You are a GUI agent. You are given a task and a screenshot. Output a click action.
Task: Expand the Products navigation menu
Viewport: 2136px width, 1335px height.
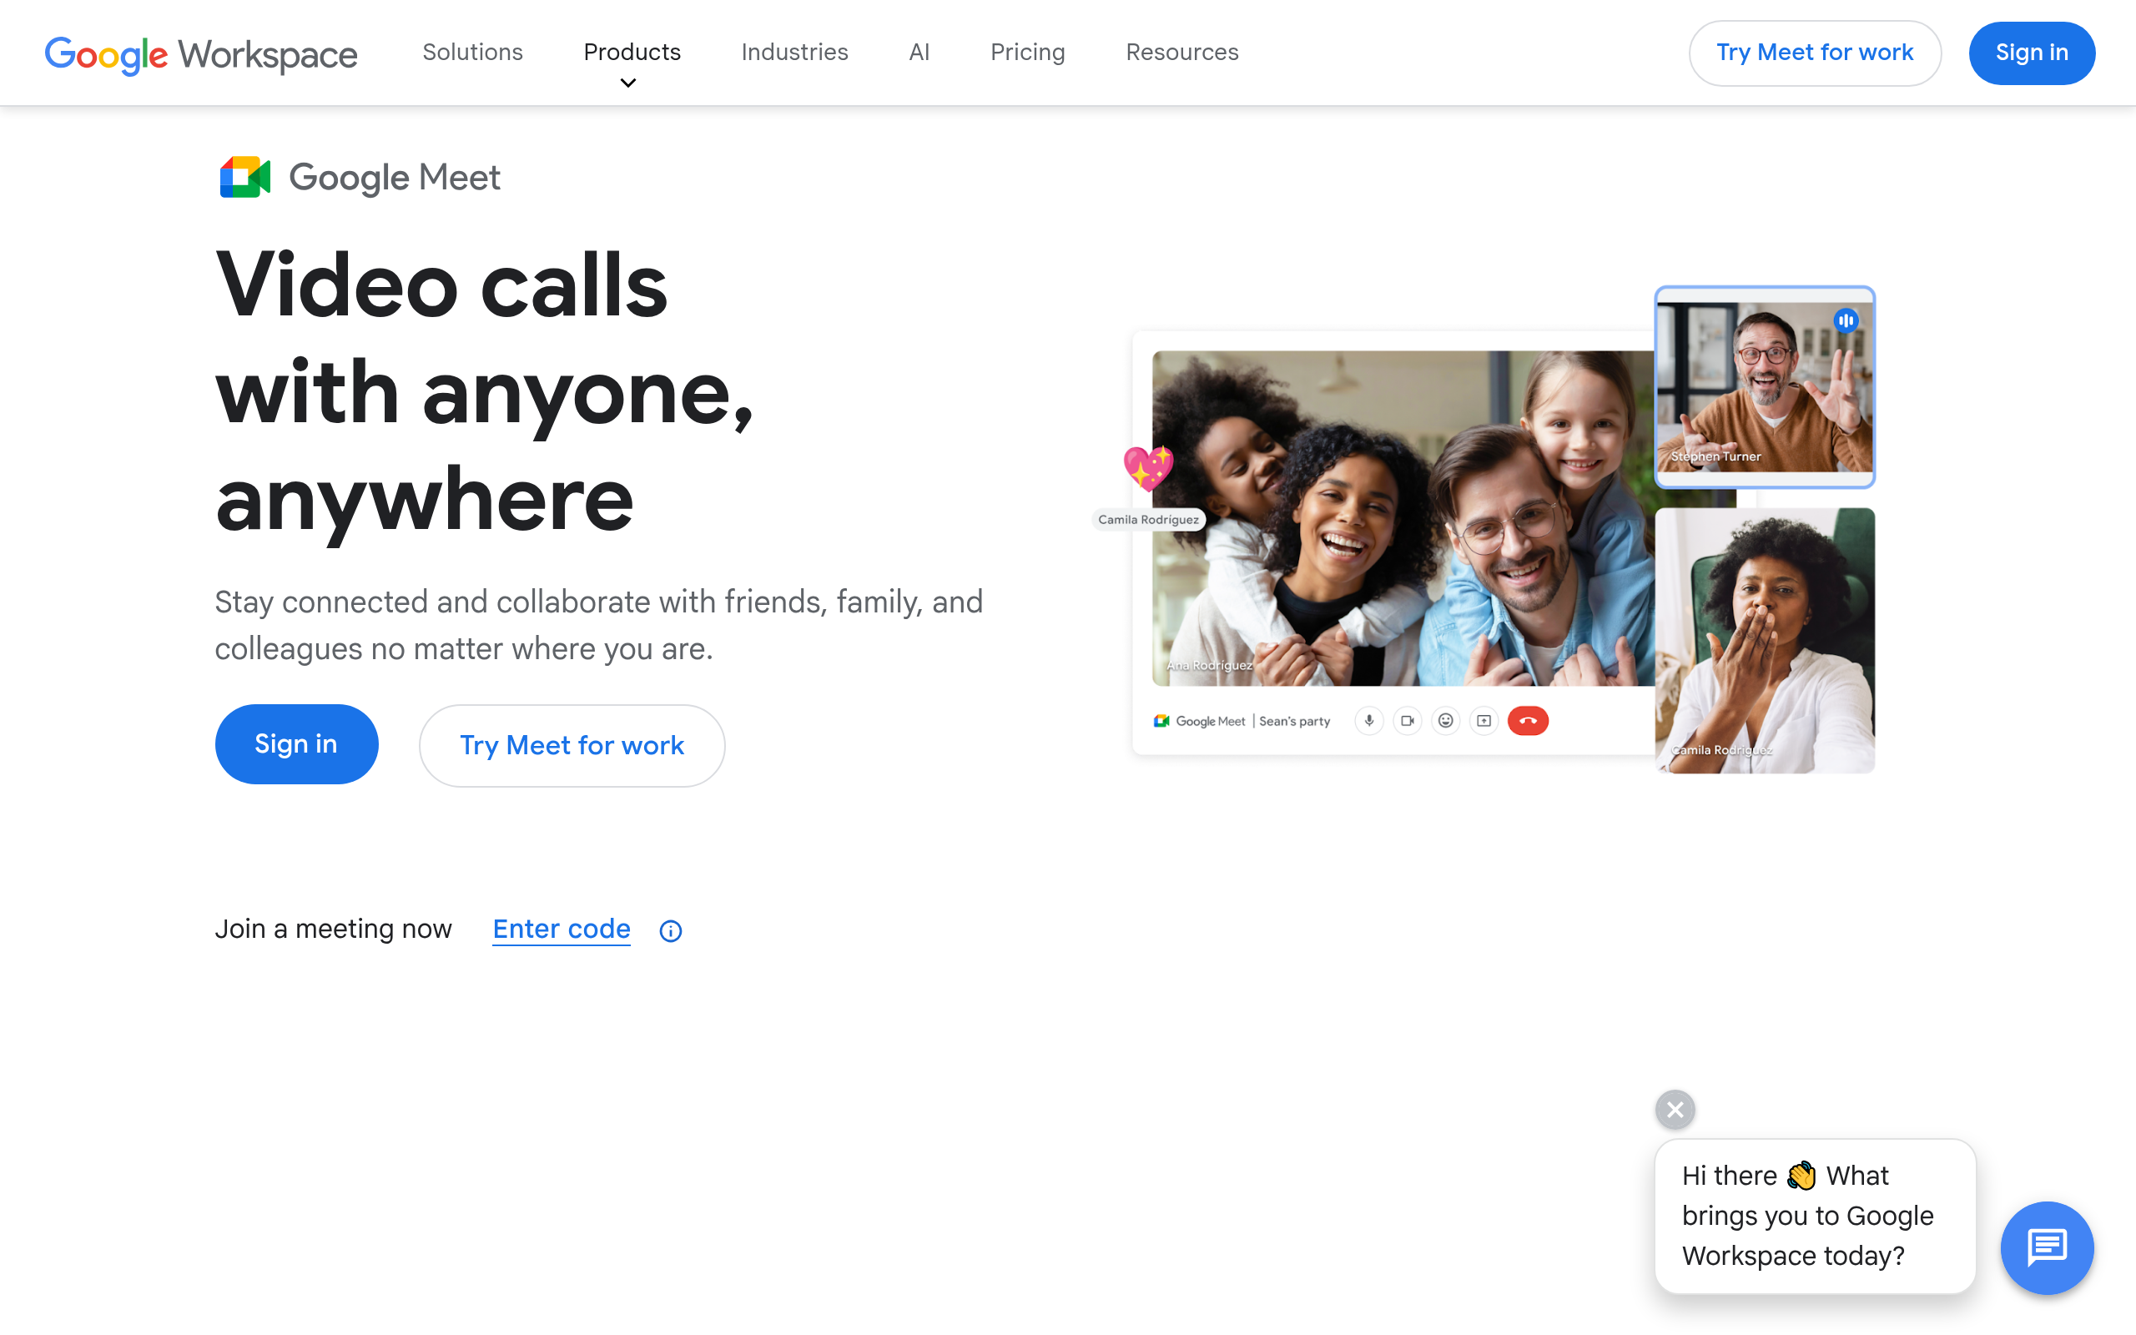(632, 52)
